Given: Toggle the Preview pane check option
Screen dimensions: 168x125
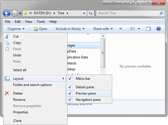Looking at the screenshot, I should pyautogui.click(x=89, y=93).
